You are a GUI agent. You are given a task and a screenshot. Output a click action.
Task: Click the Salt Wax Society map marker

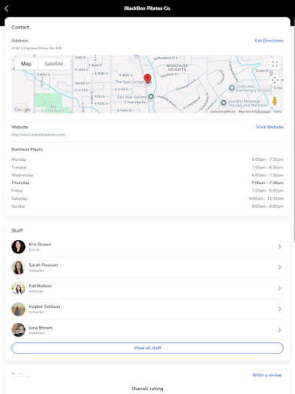(151, 97)
